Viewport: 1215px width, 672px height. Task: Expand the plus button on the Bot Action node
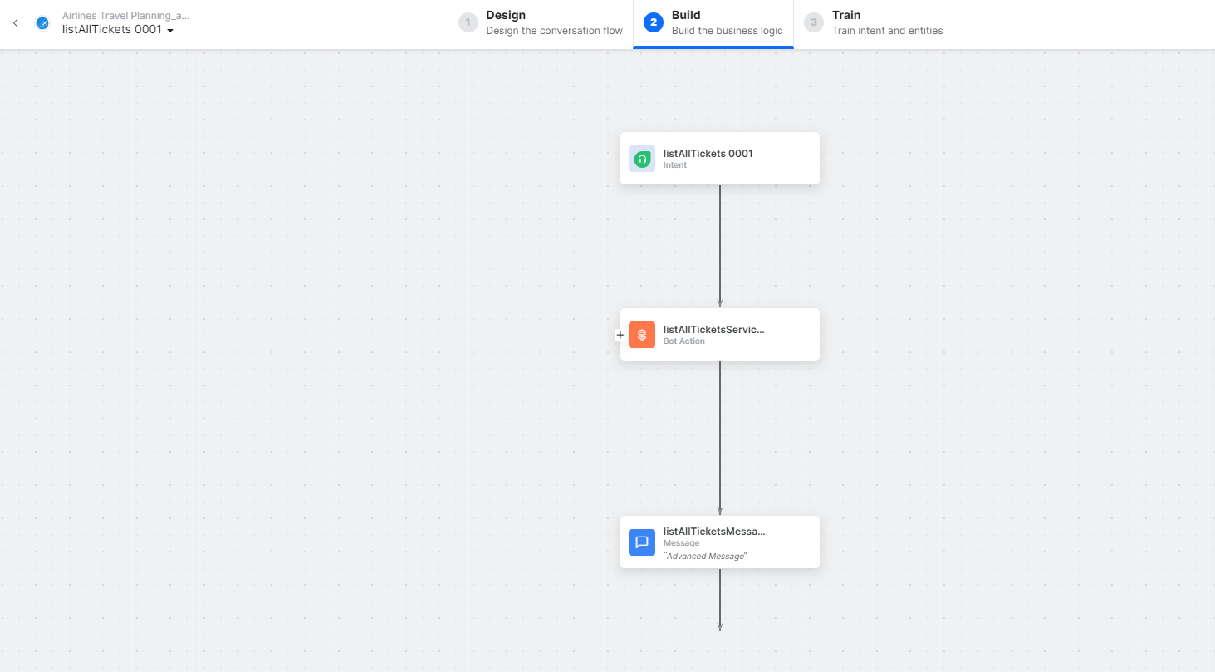click(x=620, y=335)
